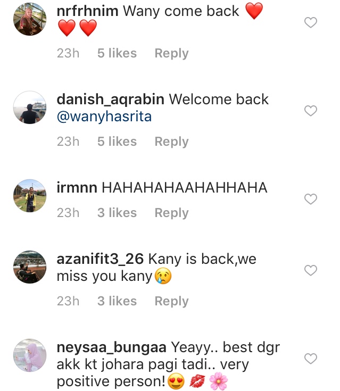Open nrfrhnim's profile picture
This screenshot has height=391, width=340.
tap(30, 19)
